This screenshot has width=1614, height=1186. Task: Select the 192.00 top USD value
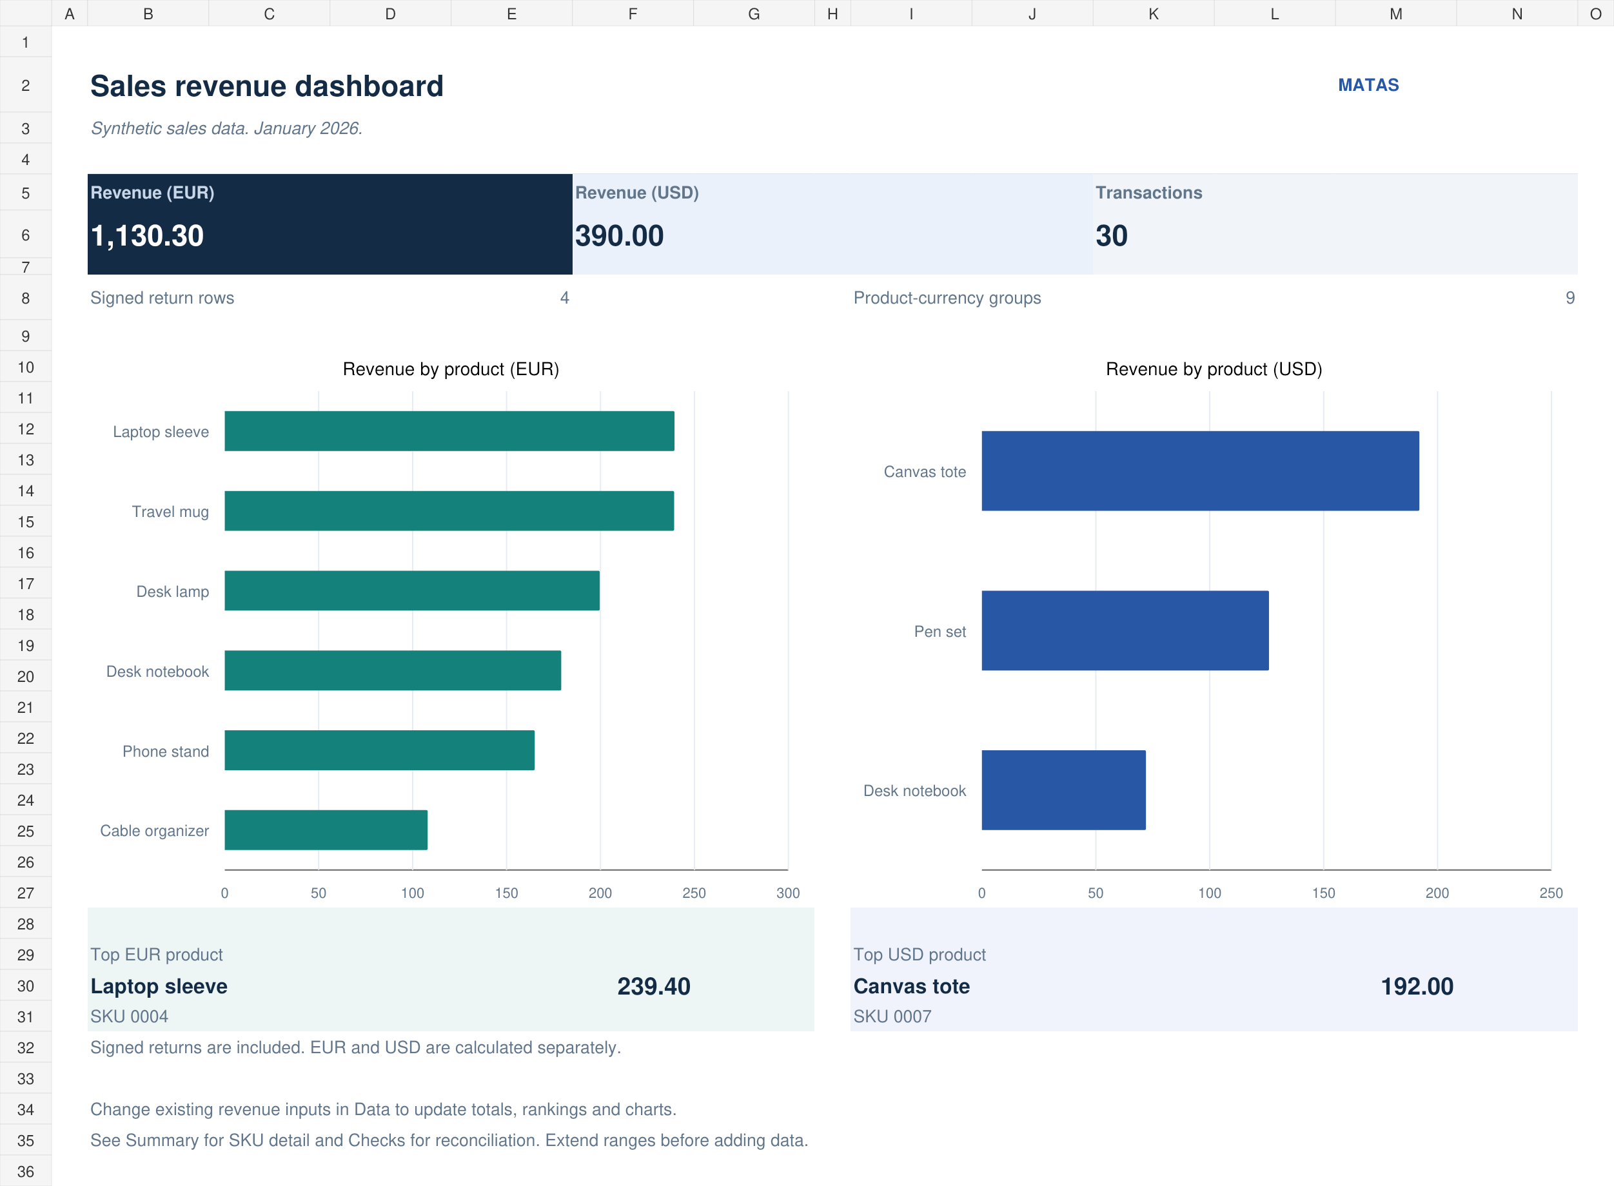point(1417,986)
